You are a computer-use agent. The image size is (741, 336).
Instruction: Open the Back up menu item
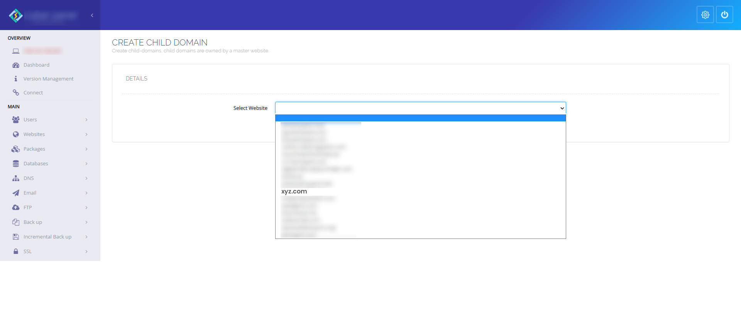pos(33,222)
